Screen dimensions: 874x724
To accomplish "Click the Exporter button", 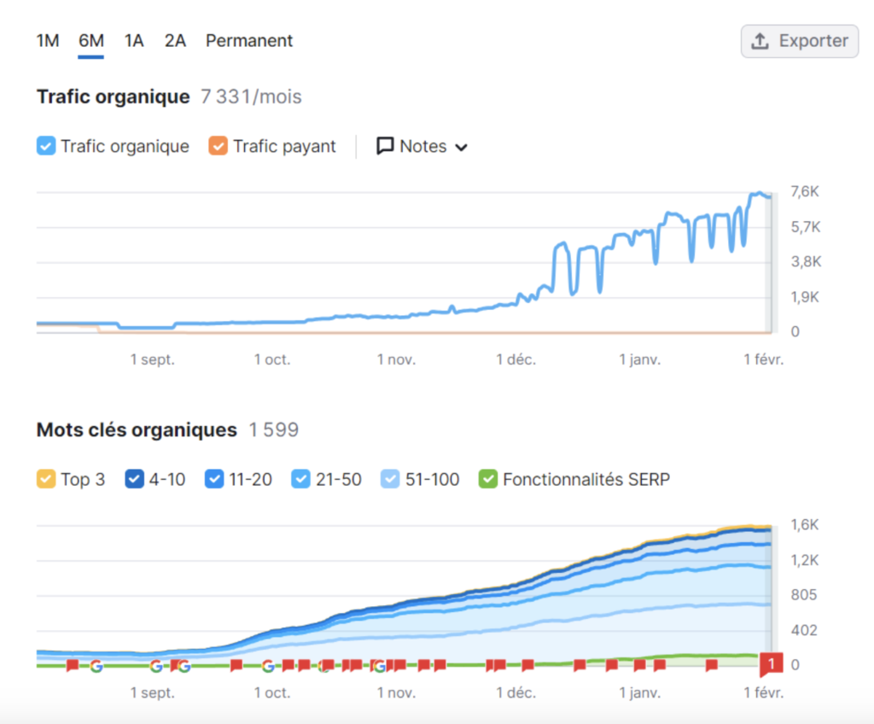I will tap(799, 41).
